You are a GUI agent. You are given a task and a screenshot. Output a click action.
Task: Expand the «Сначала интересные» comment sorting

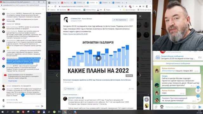pos(70,95)
